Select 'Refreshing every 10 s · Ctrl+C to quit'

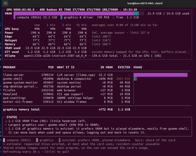click(x=36, y=152)
